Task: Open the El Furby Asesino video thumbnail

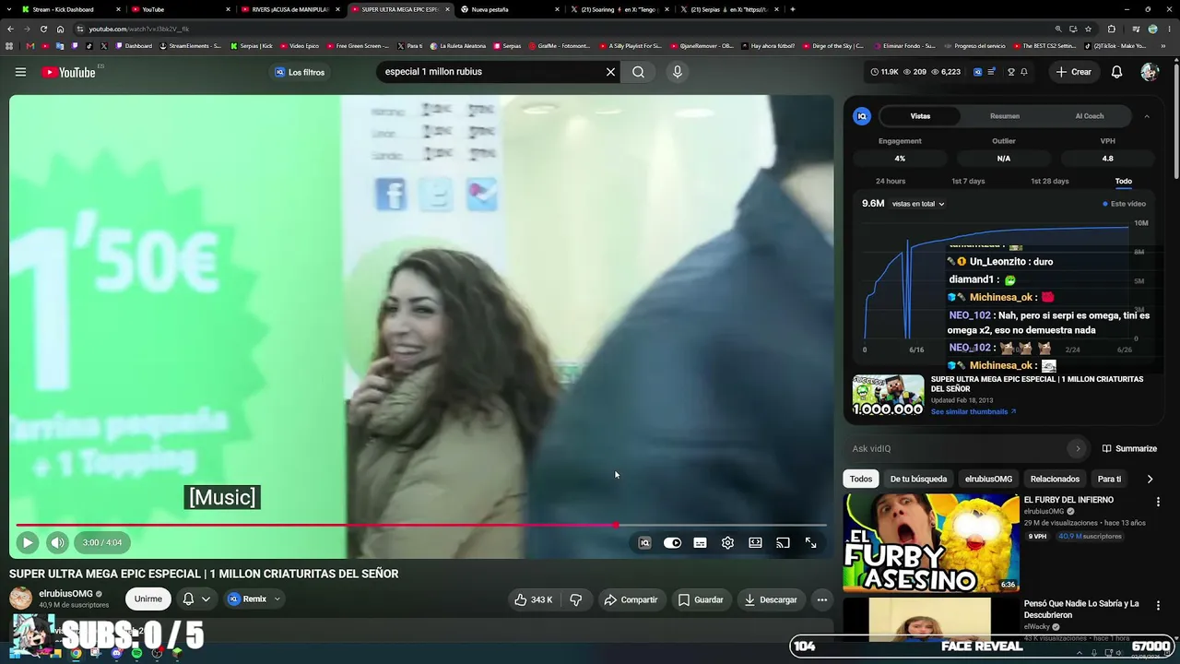Action: [931, 542]
